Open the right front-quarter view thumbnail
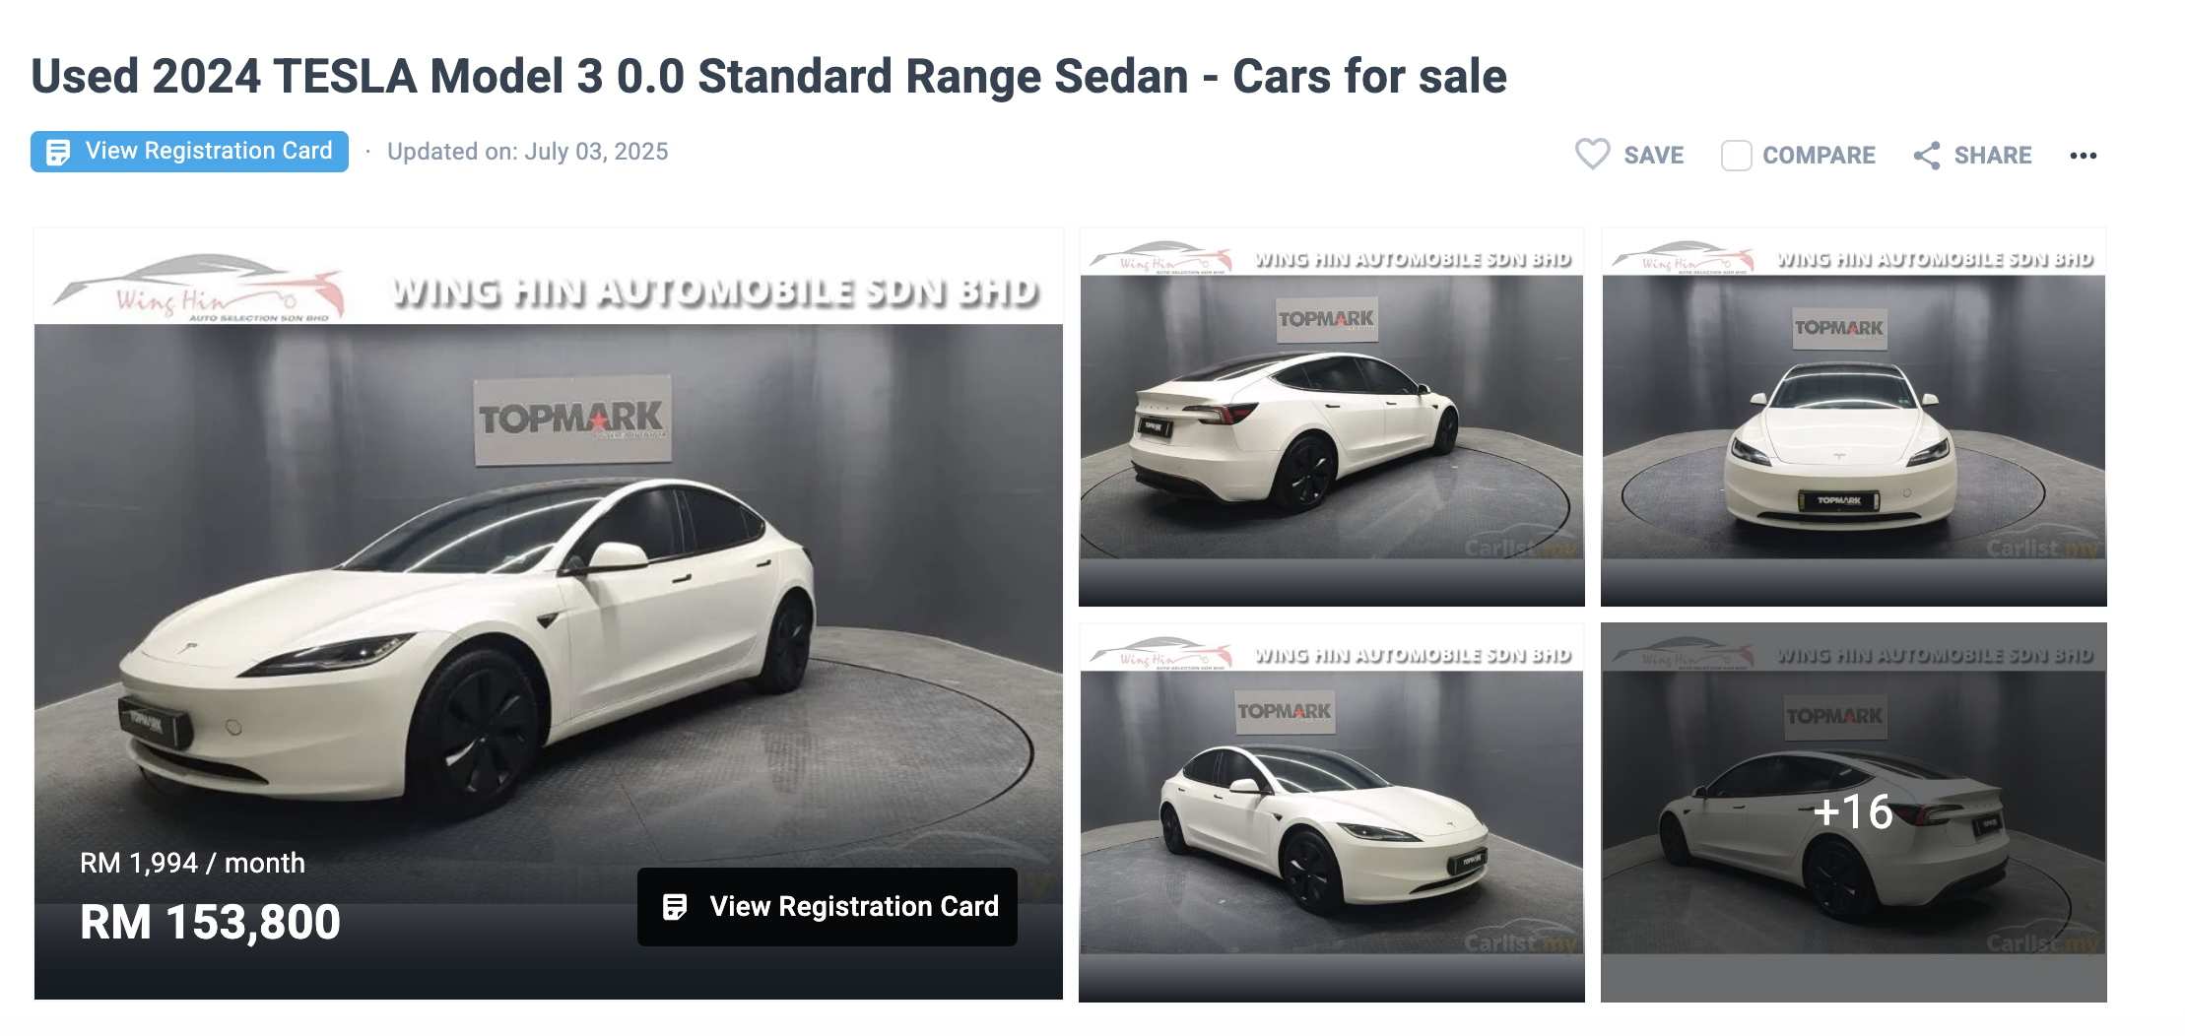This screenshot has width=2185, height=1036. (x=1332, y=812)
